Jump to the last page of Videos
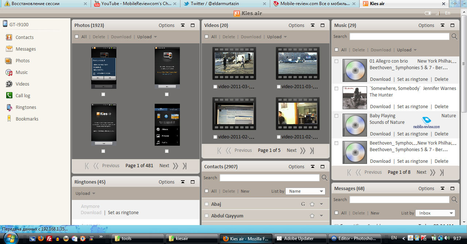 [x=312, y=150]
